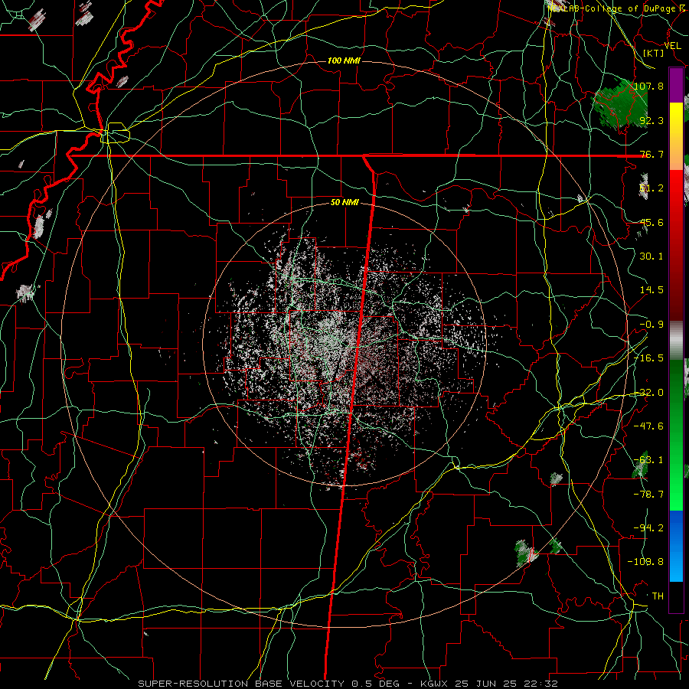Click the gray near-zero color bar segment
Screen dimensions: 689x689
(676, 341)
